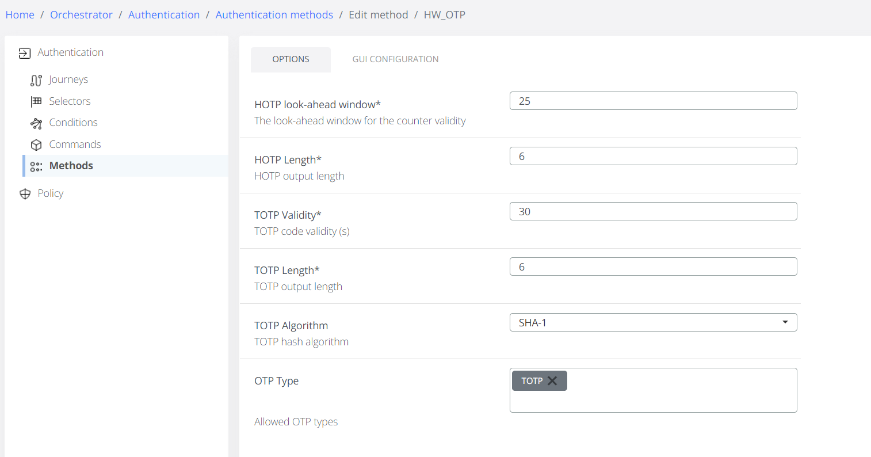Viewport: 871px width, 457px height.
Task: Click the Methods icon in the sidebar
Action: pyautogui.click(x=36, y=166)
